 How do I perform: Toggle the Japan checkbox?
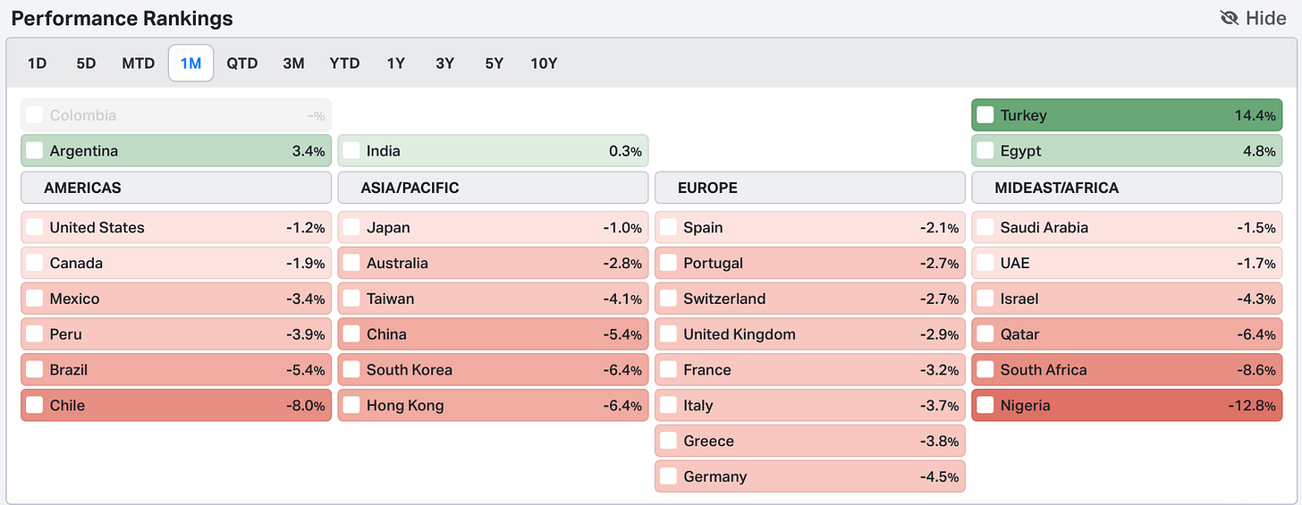351,228
